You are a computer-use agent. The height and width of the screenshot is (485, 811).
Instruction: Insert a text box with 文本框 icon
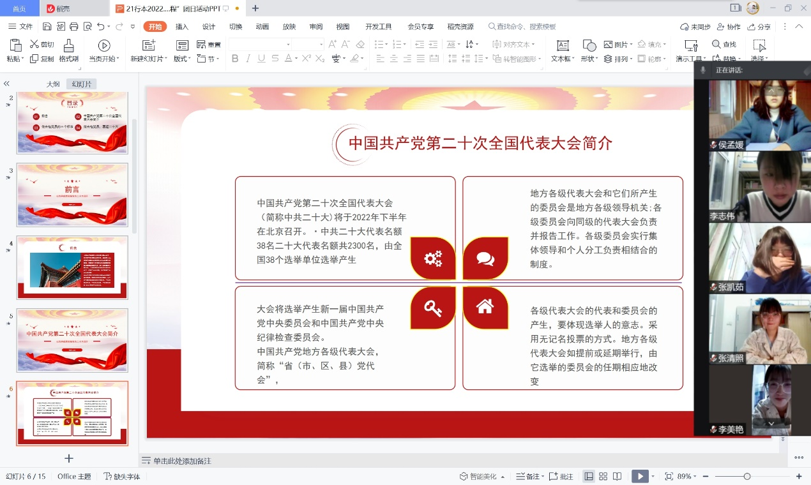tap(563, 45)
